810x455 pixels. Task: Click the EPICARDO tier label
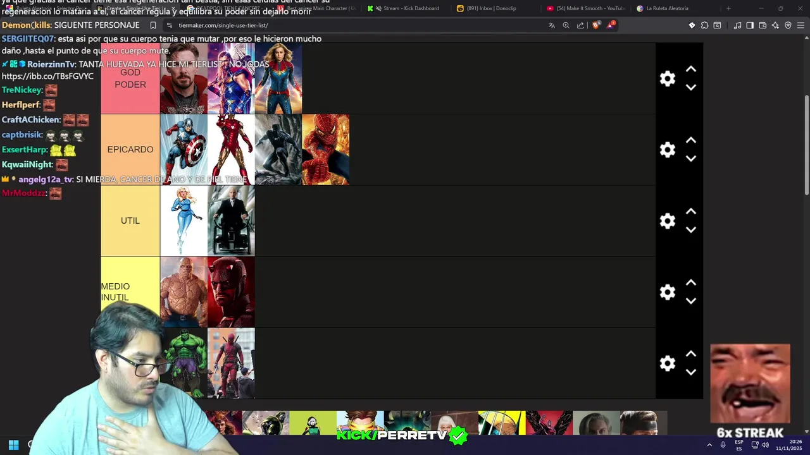[130, 150]
